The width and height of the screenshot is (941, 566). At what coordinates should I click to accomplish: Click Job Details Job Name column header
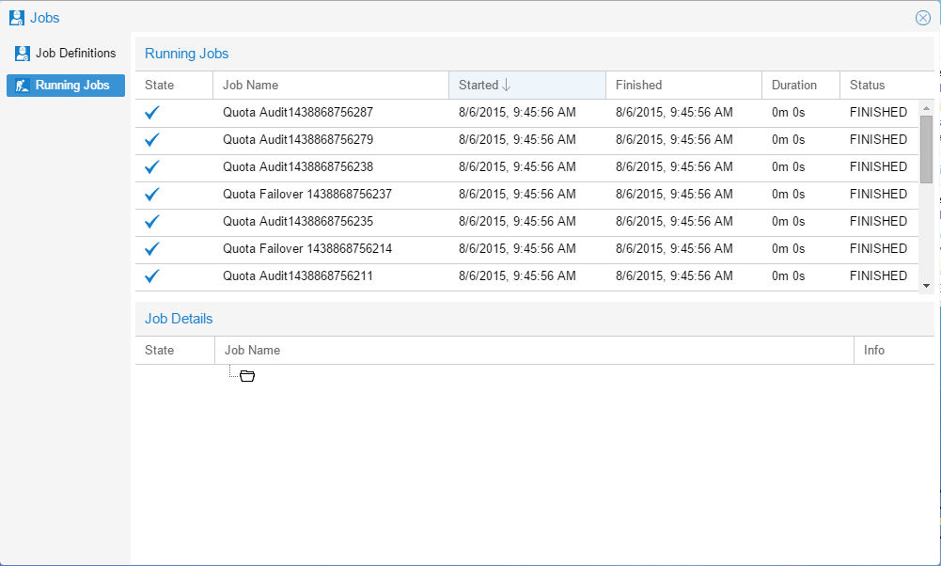click(x=534, y=351)
